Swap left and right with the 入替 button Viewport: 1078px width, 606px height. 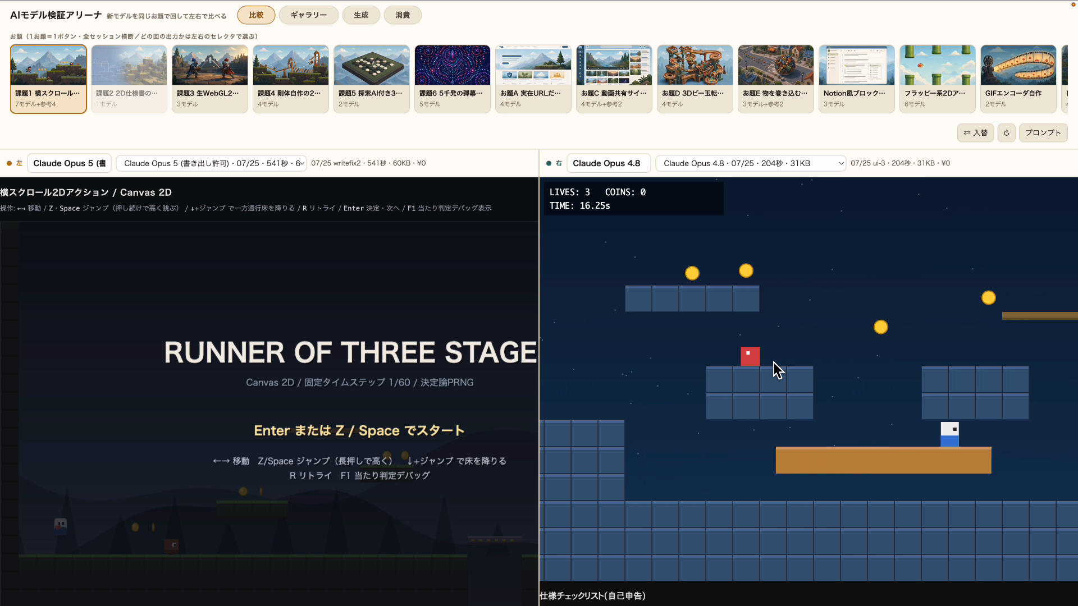click(x=975, y=133)
